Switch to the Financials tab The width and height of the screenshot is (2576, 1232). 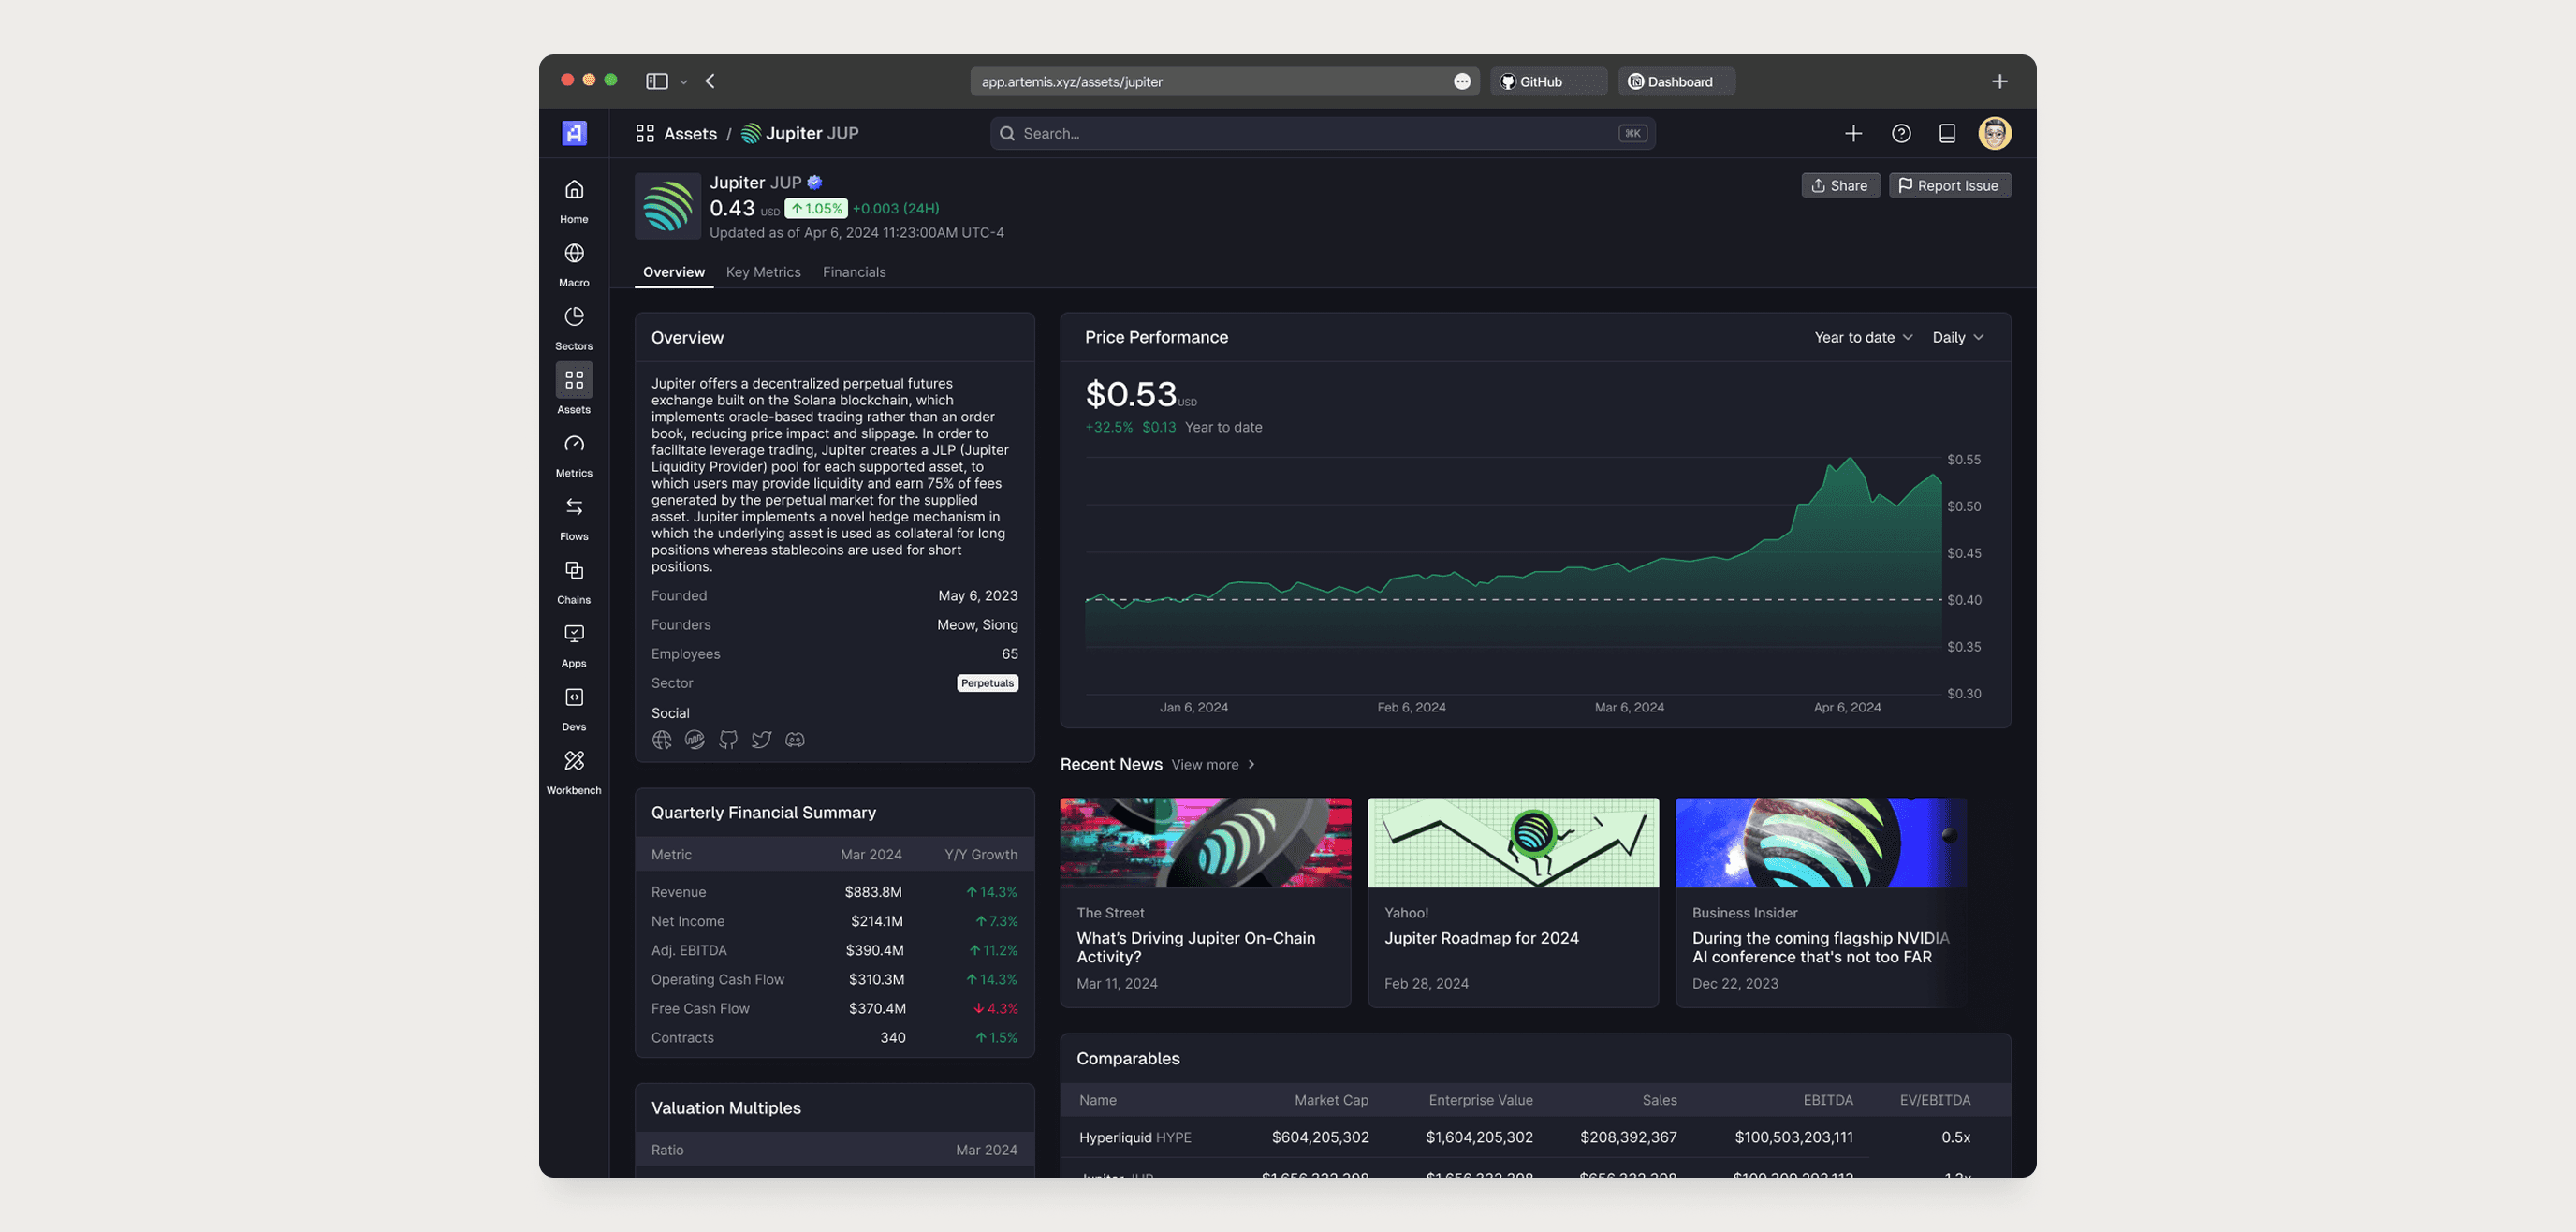[x=854, y=272]
